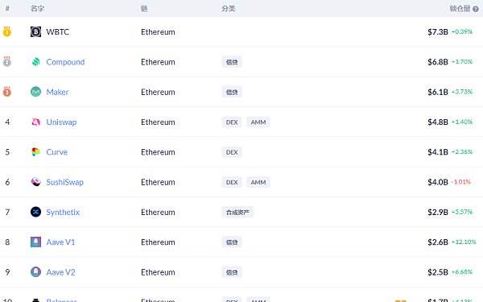Click the Aave V1 ghost icon

[35, 242]
